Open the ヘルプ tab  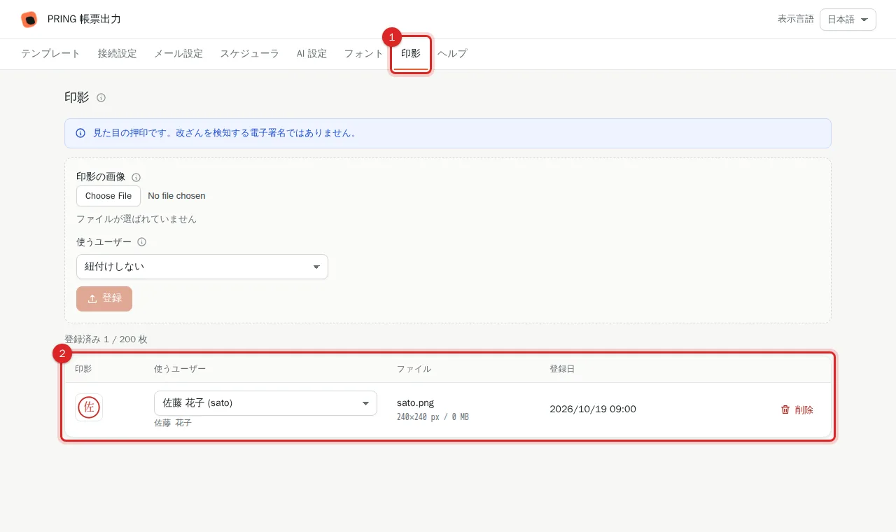click(452, 54)
